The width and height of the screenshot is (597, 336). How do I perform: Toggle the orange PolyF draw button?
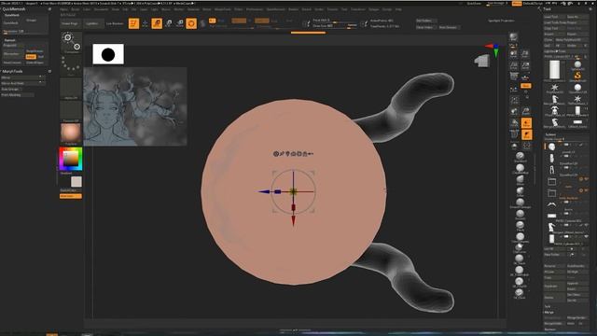pyautogui.click(x=526, y=123)
